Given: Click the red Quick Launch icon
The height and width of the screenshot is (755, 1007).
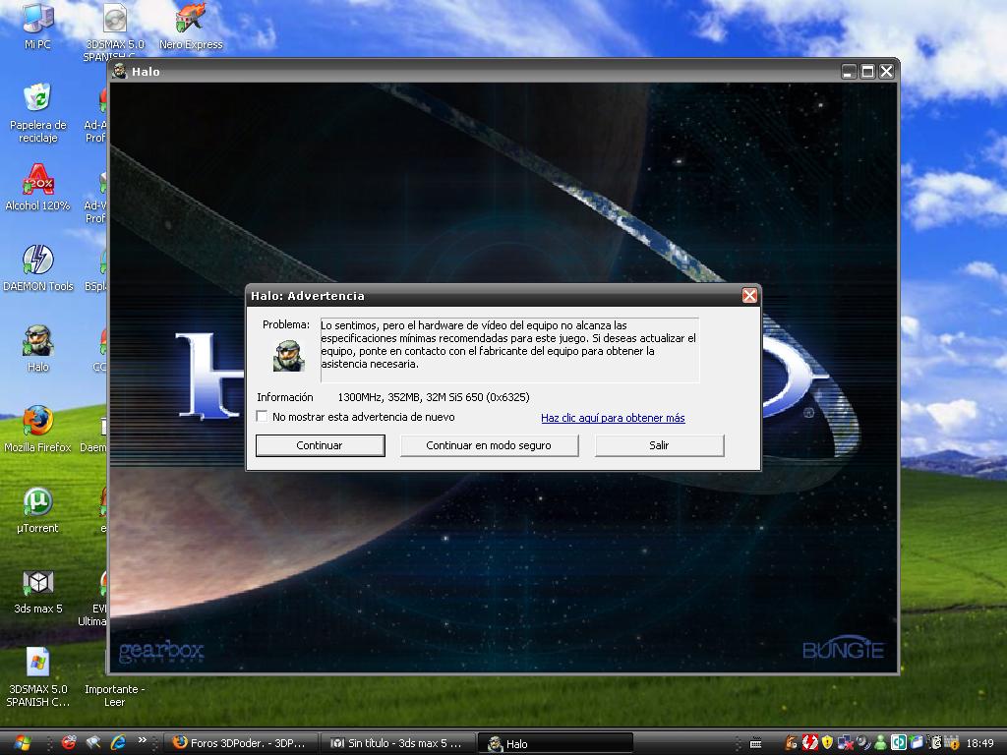Looking at the screenshot, I should (68, 743).
